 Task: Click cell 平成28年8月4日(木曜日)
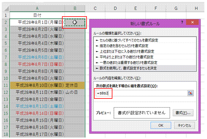pyautogui.click(x=37, y=43)
